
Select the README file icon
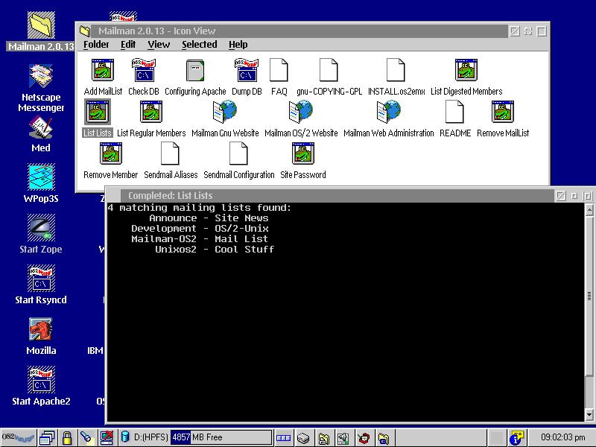coord(454,112)
